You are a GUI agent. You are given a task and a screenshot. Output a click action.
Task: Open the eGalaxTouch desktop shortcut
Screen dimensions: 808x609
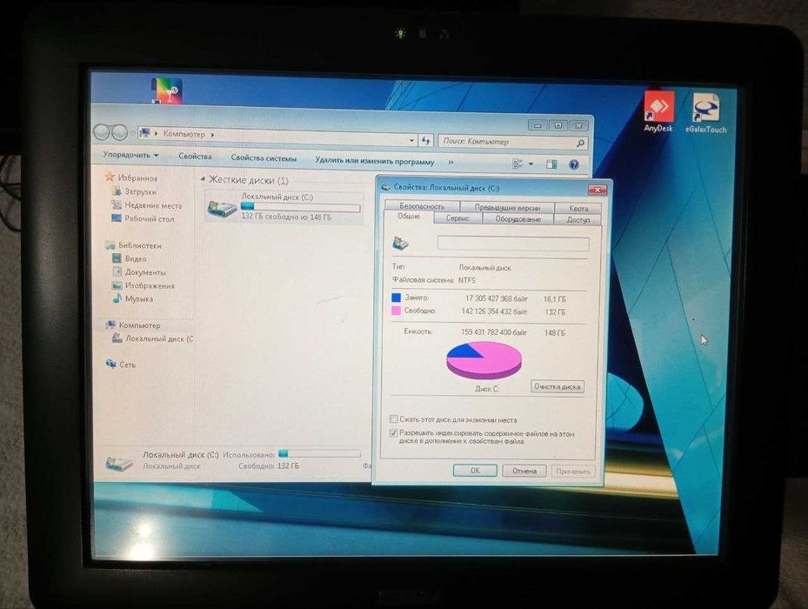click(x=706, y=113)
